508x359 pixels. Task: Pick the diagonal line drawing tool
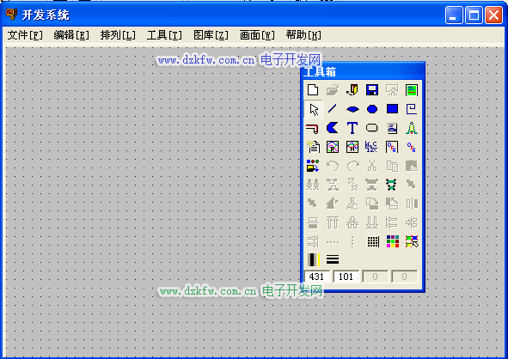(x=333, y=109)
